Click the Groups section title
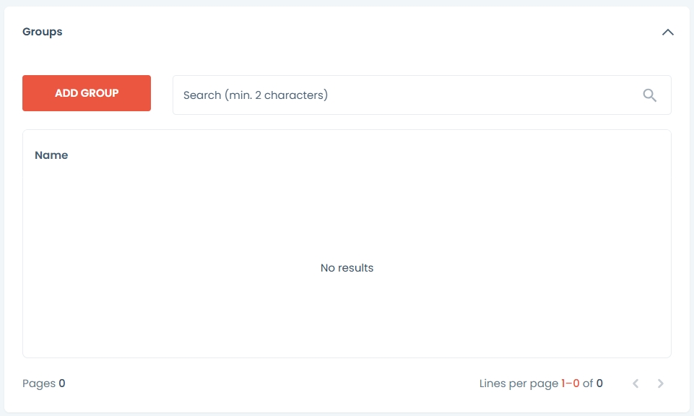This screenshot has height=416, width=694. pyautogui.click(x=43, y=32)
